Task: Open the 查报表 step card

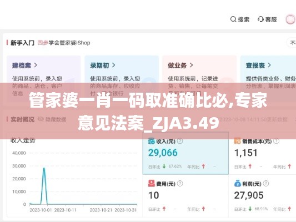Action: [268, 79]
